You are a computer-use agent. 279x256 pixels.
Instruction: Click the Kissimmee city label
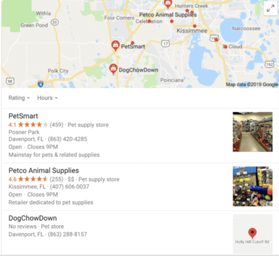(192, 31)
